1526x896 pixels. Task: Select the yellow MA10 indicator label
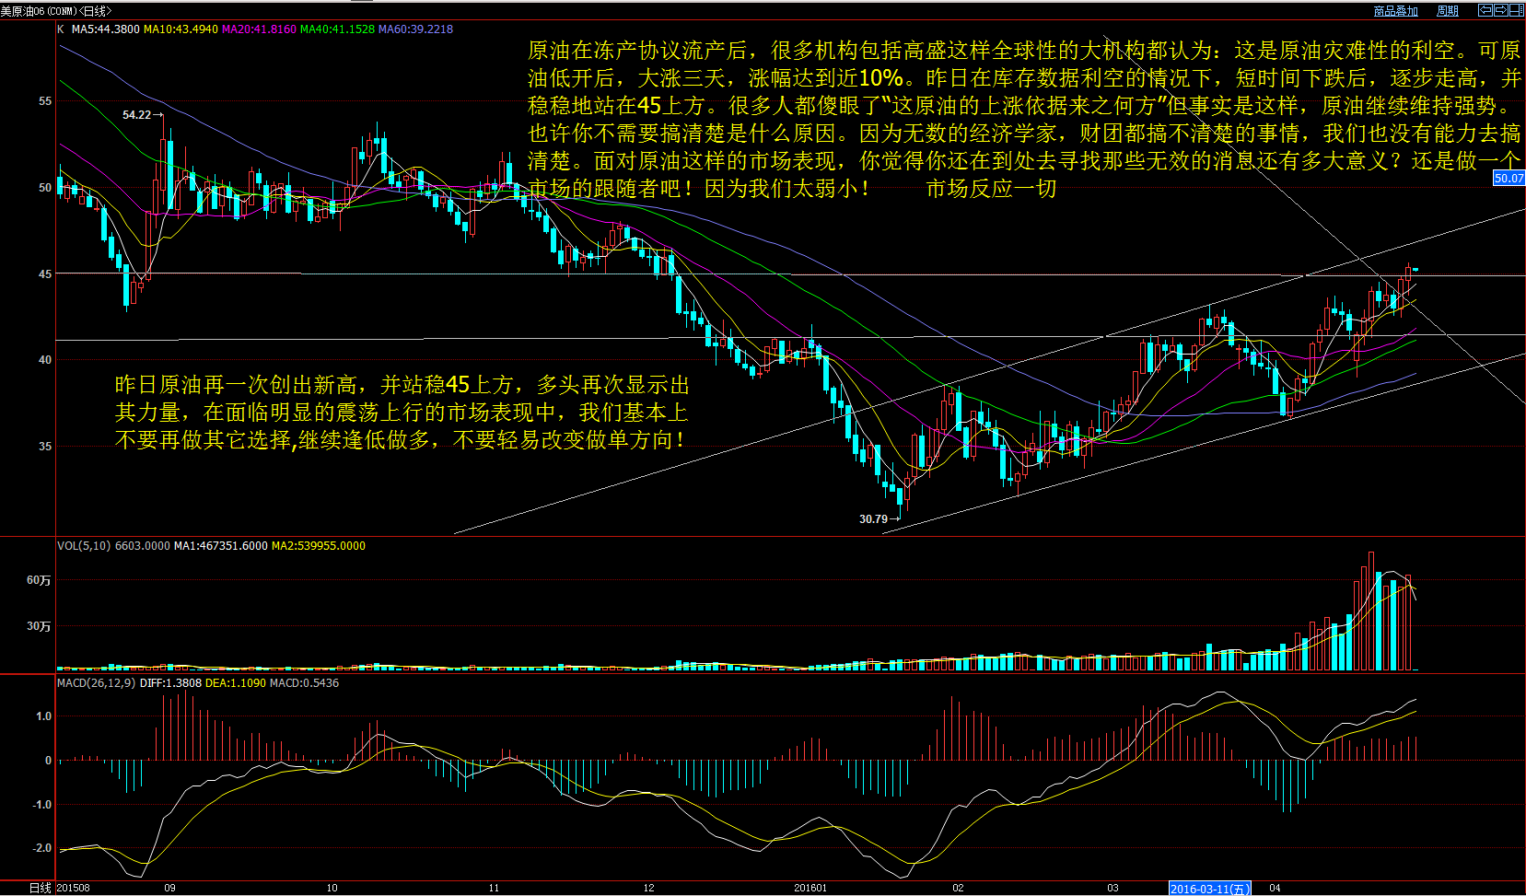point(181,29)
